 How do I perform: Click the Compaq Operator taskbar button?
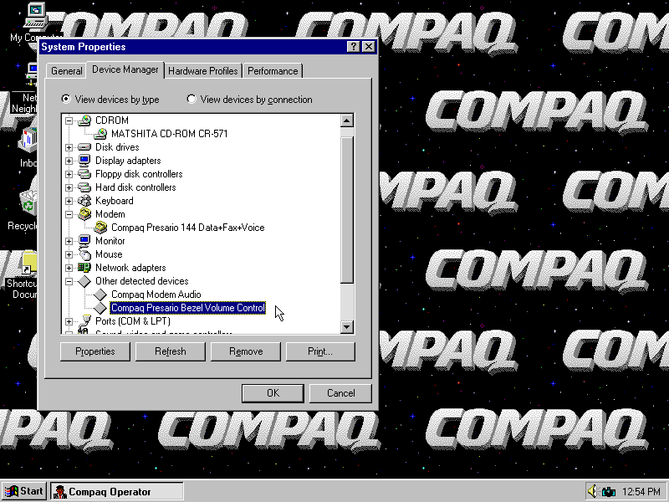[x=117, y=491]
